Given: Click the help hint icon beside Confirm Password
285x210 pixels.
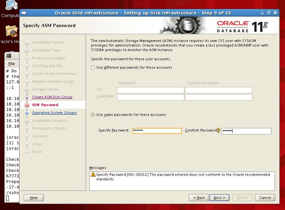Looking at the screenshot, I should click(219, 131).
